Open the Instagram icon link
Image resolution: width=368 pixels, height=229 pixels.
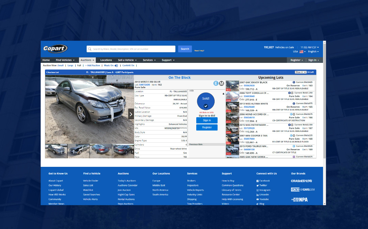(258, 190)
